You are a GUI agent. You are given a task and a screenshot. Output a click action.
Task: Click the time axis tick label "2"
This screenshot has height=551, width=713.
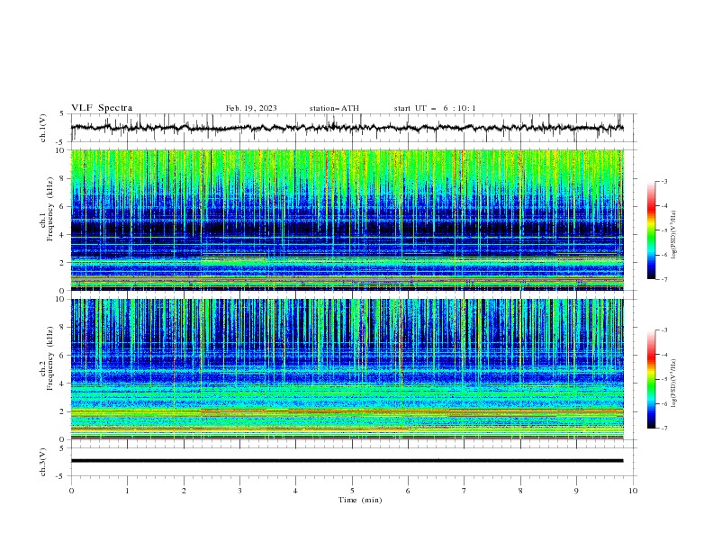184,491
